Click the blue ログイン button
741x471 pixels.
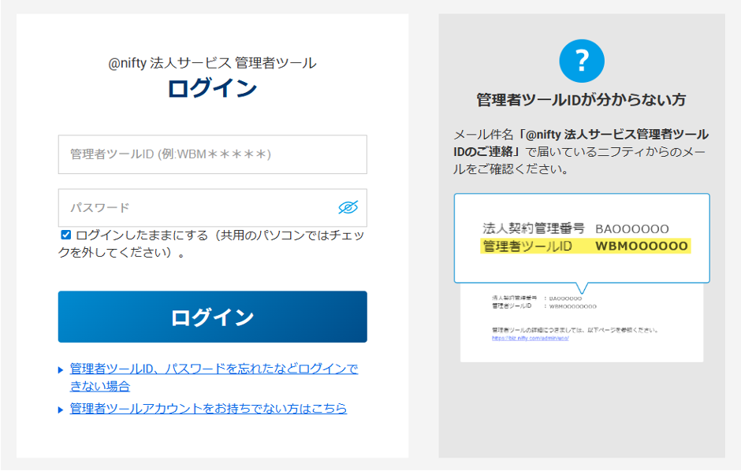(212, 317)
